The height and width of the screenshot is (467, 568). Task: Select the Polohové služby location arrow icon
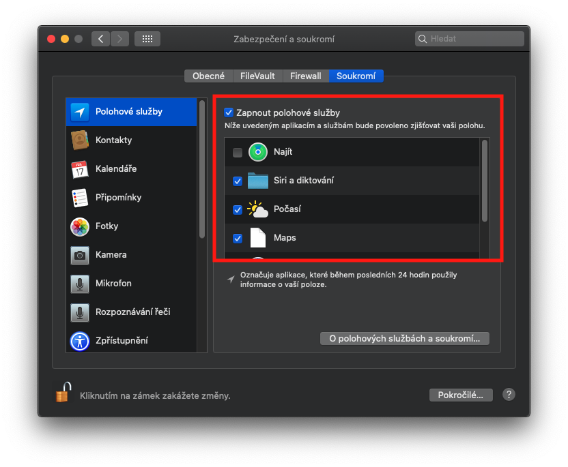click(80, 112)
